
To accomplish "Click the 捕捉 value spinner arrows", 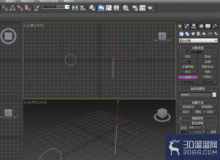I will 204,132.
